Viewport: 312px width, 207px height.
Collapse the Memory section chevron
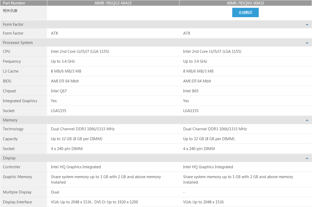[307, 120]
